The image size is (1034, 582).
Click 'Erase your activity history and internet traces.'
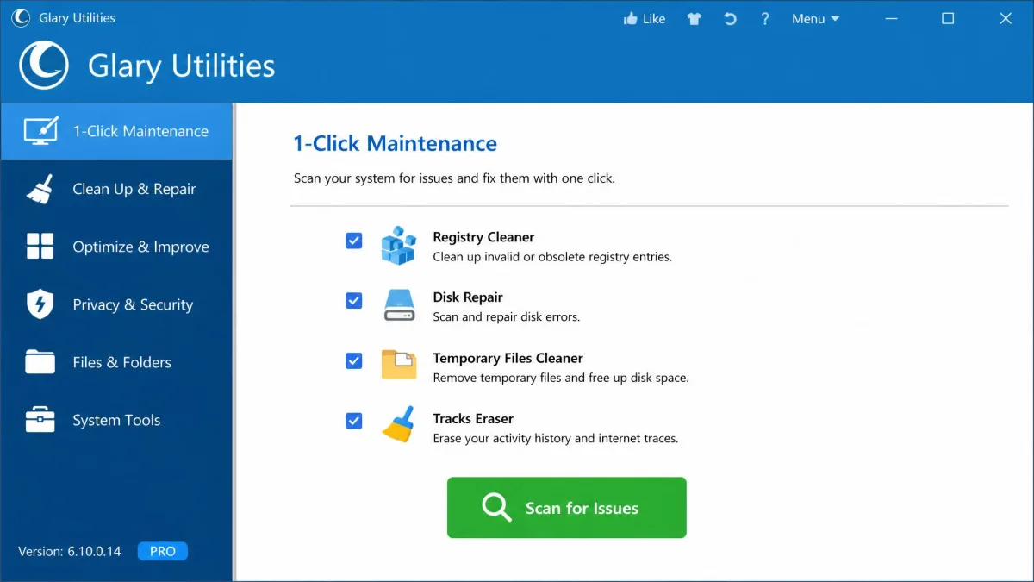(x=556, y=438)
